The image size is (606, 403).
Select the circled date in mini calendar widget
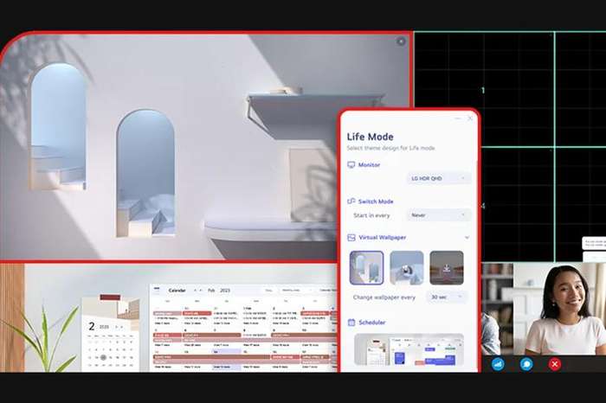pyautogui.click(x=103, y=357)
